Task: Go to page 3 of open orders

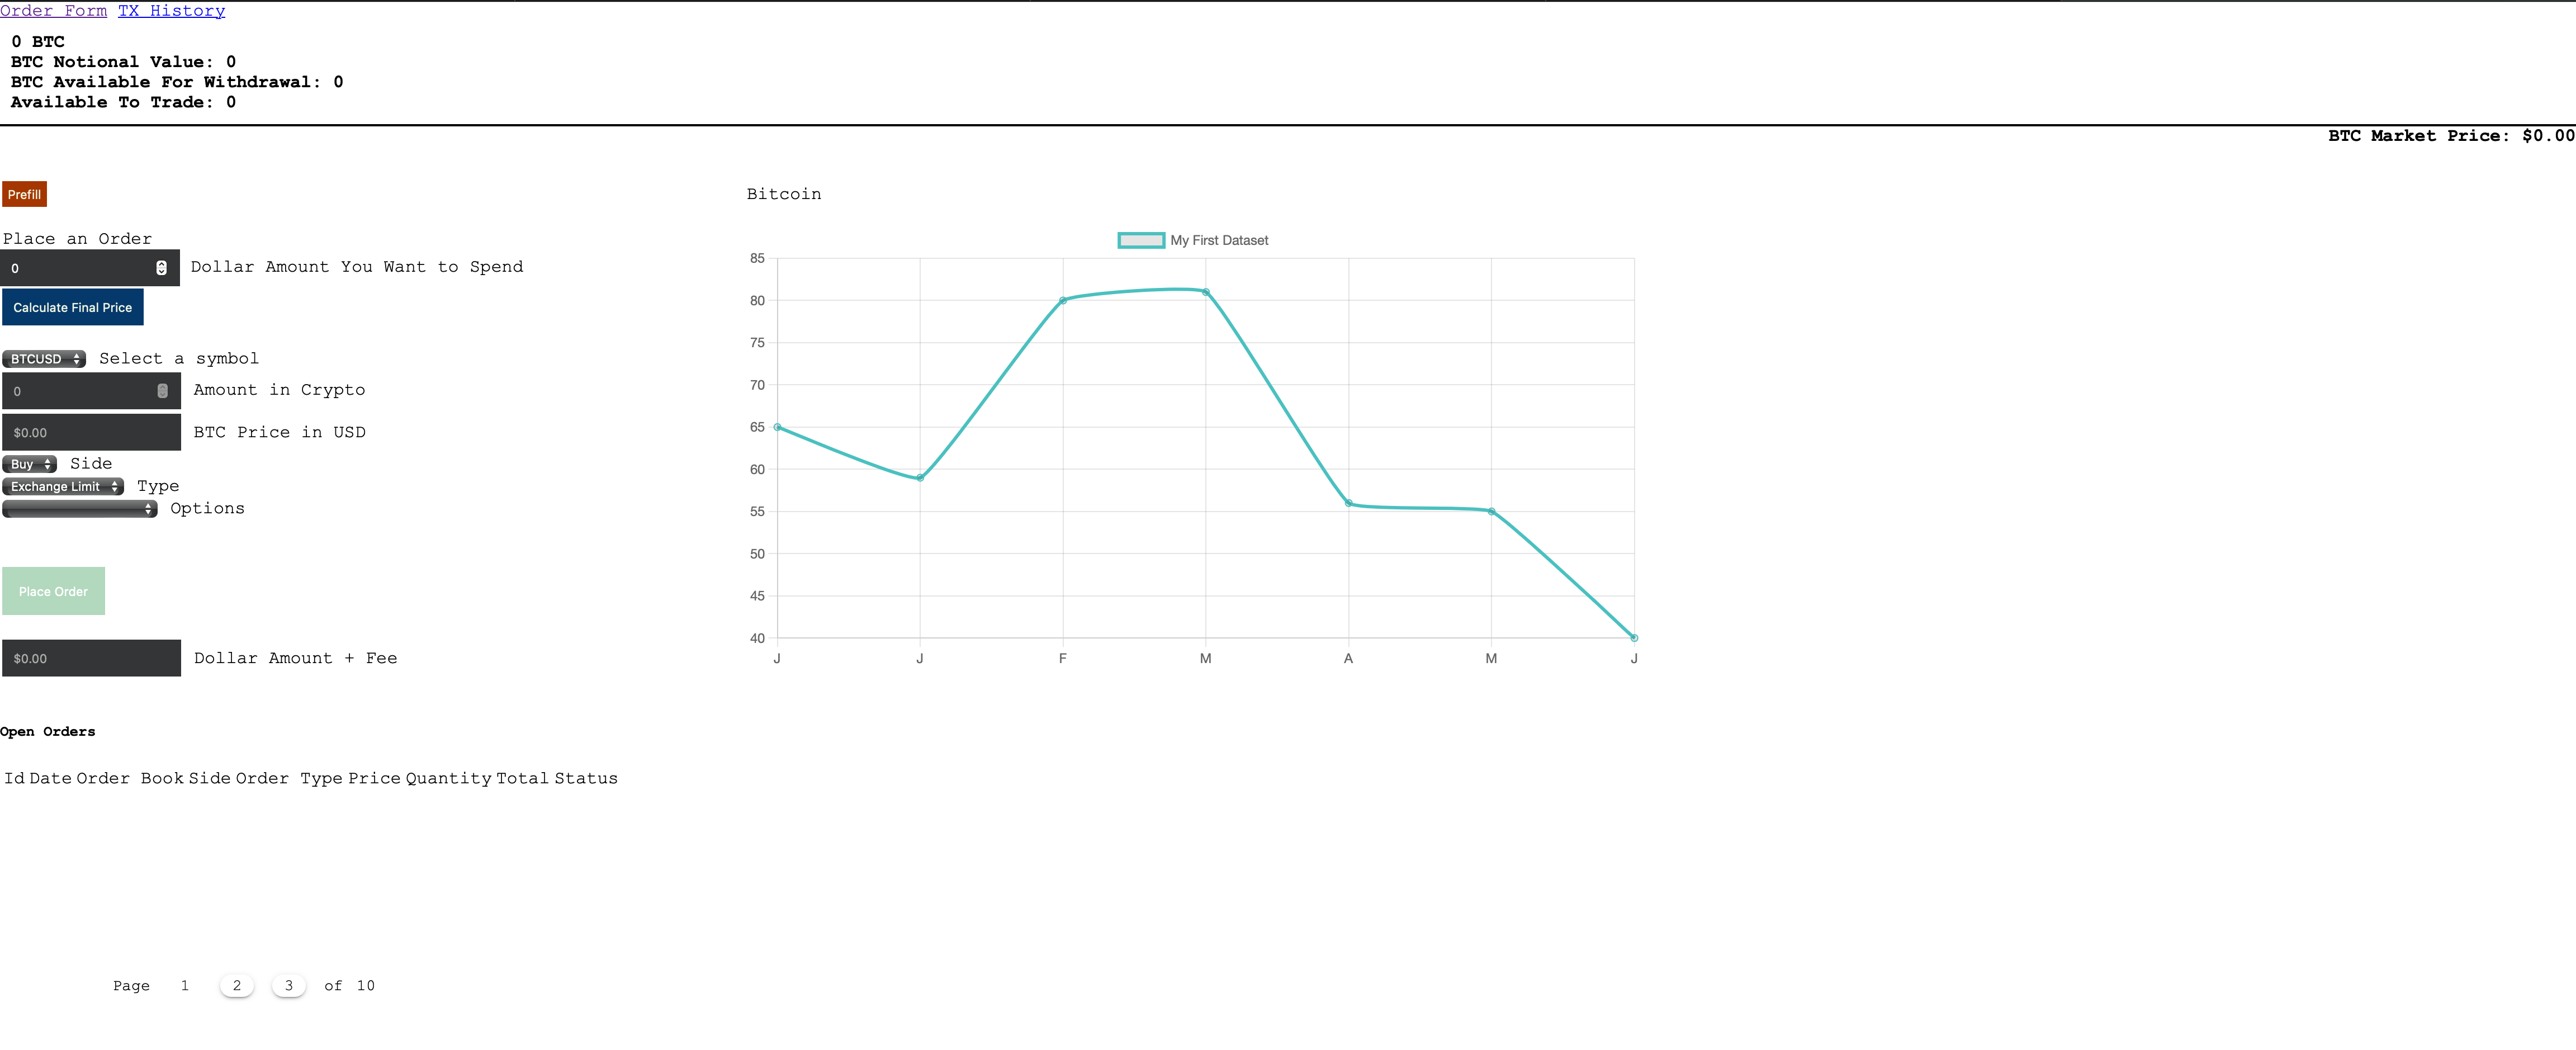Action: pyautogui.click(x=289, y=985)
